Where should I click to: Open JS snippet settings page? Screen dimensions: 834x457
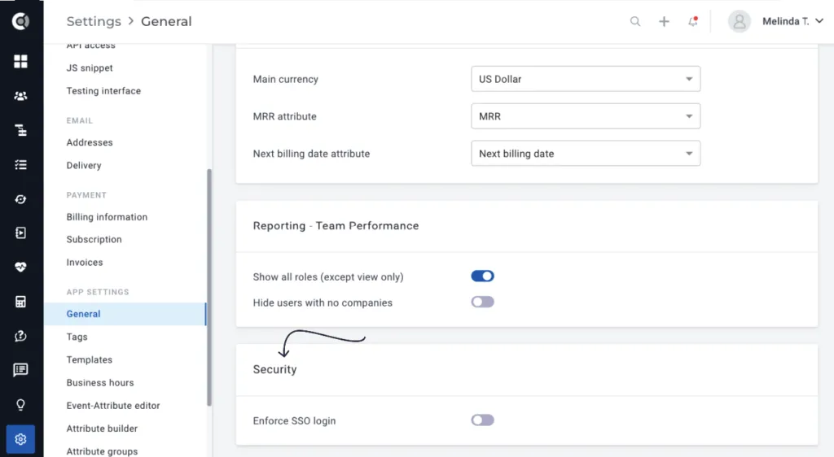(90, 68)
